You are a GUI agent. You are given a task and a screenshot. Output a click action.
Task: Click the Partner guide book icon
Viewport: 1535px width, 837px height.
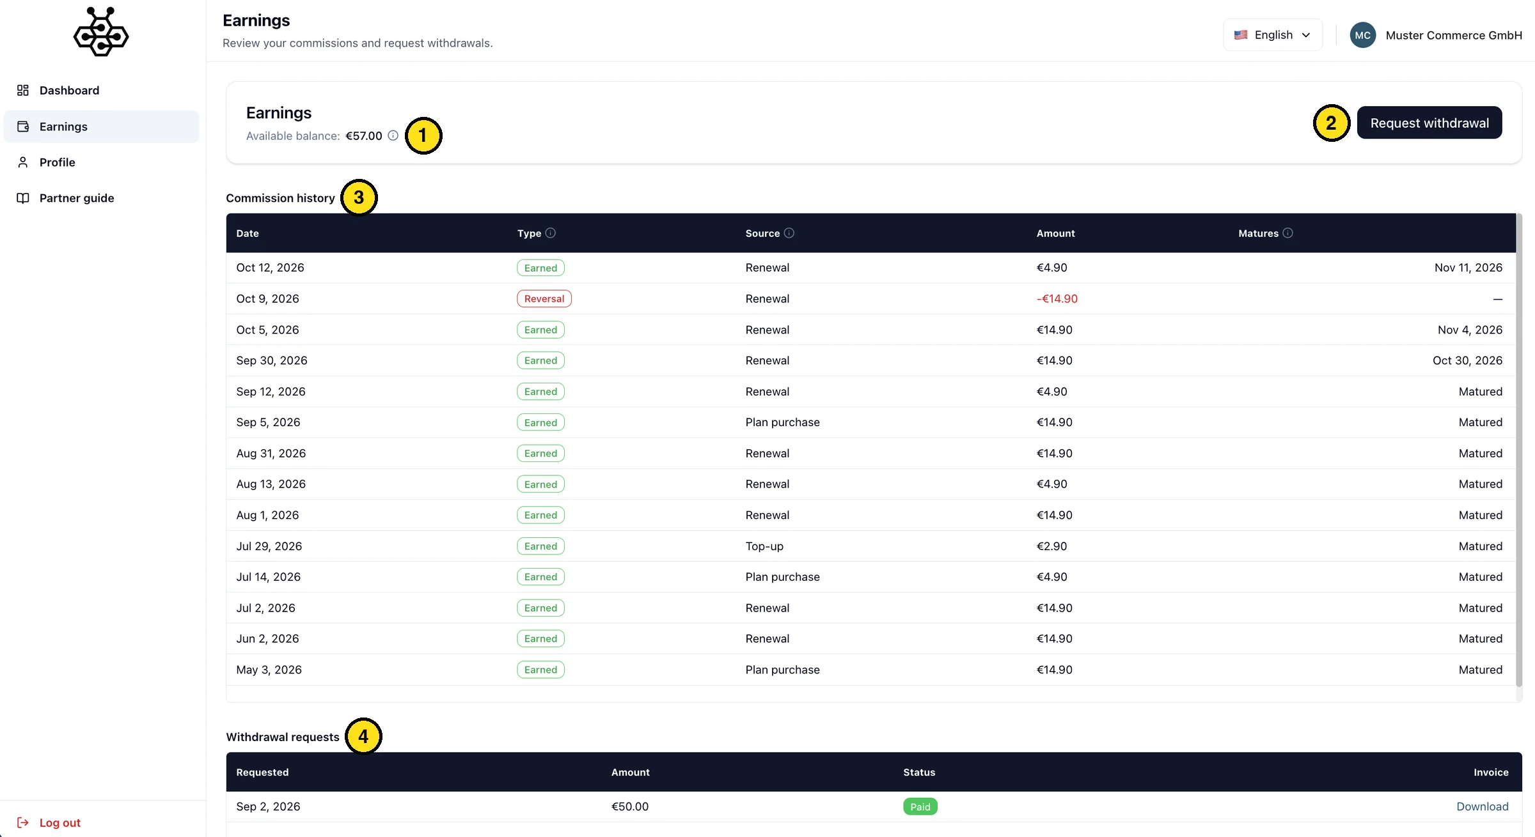pyautogui.click(x=23, y=198)
